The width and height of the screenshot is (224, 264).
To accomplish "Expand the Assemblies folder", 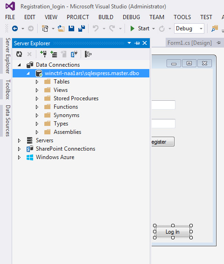I will click(37, 132).
